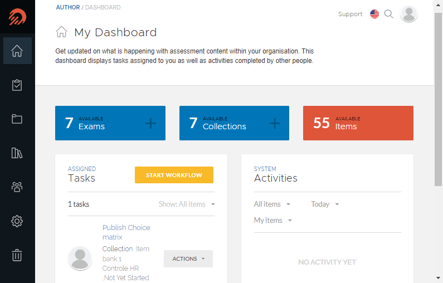Open the library books sidebar icon
The image size is (443, 283).
pos(17,153)
